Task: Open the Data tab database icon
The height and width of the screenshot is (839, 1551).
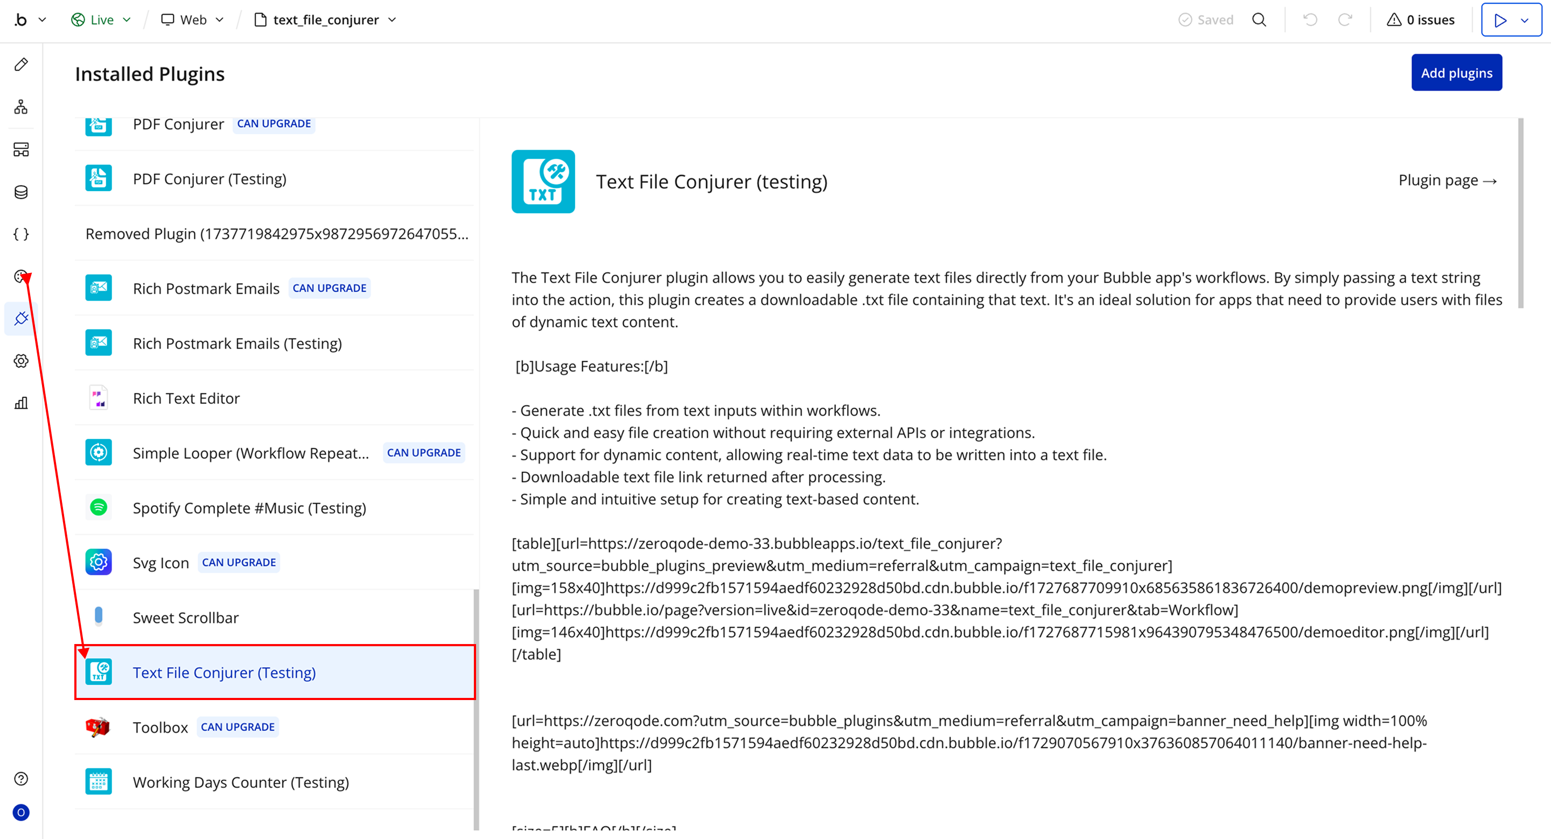Action: [21, 192]
